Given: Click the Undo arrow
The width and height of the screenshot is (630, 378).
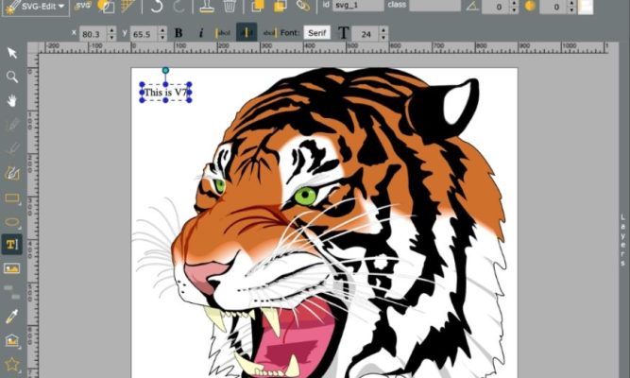Looking at the screenshot, I should coord(155,7).
